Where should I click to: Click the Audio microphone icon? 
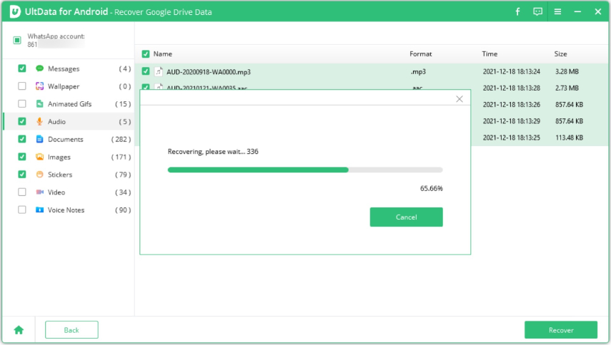pos(39,121)
